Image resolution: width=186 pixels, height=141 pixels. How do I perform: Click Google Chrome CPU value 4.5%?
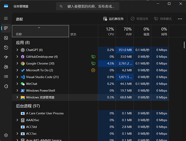(x=111, y=63)
